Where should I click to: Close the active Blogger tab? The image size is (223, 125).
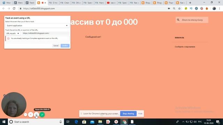[x=45, y=3]
